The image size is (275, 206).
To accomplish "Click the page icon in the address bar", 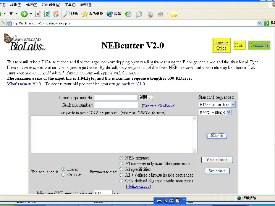I will (10, 23).
